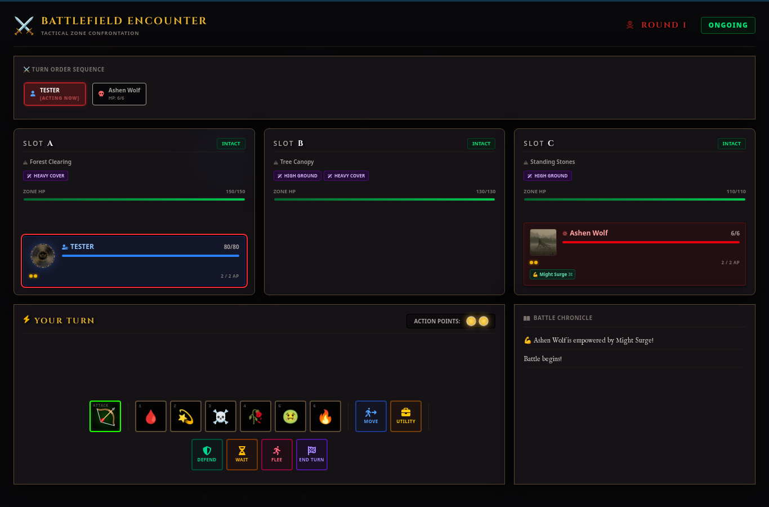Click the Move action button
This screenshot has height=507, width=769.
pos(371,416)
